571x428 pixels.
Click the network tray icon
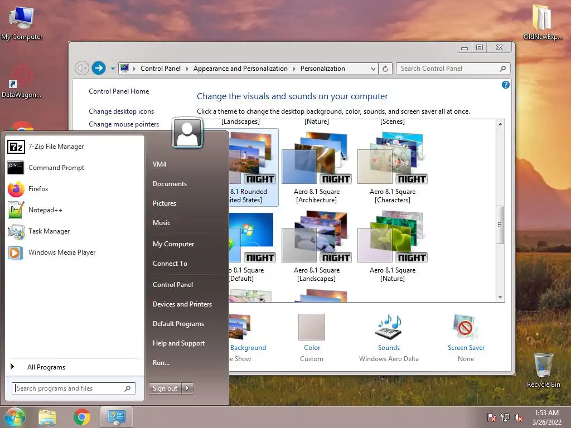coord(505,417)
